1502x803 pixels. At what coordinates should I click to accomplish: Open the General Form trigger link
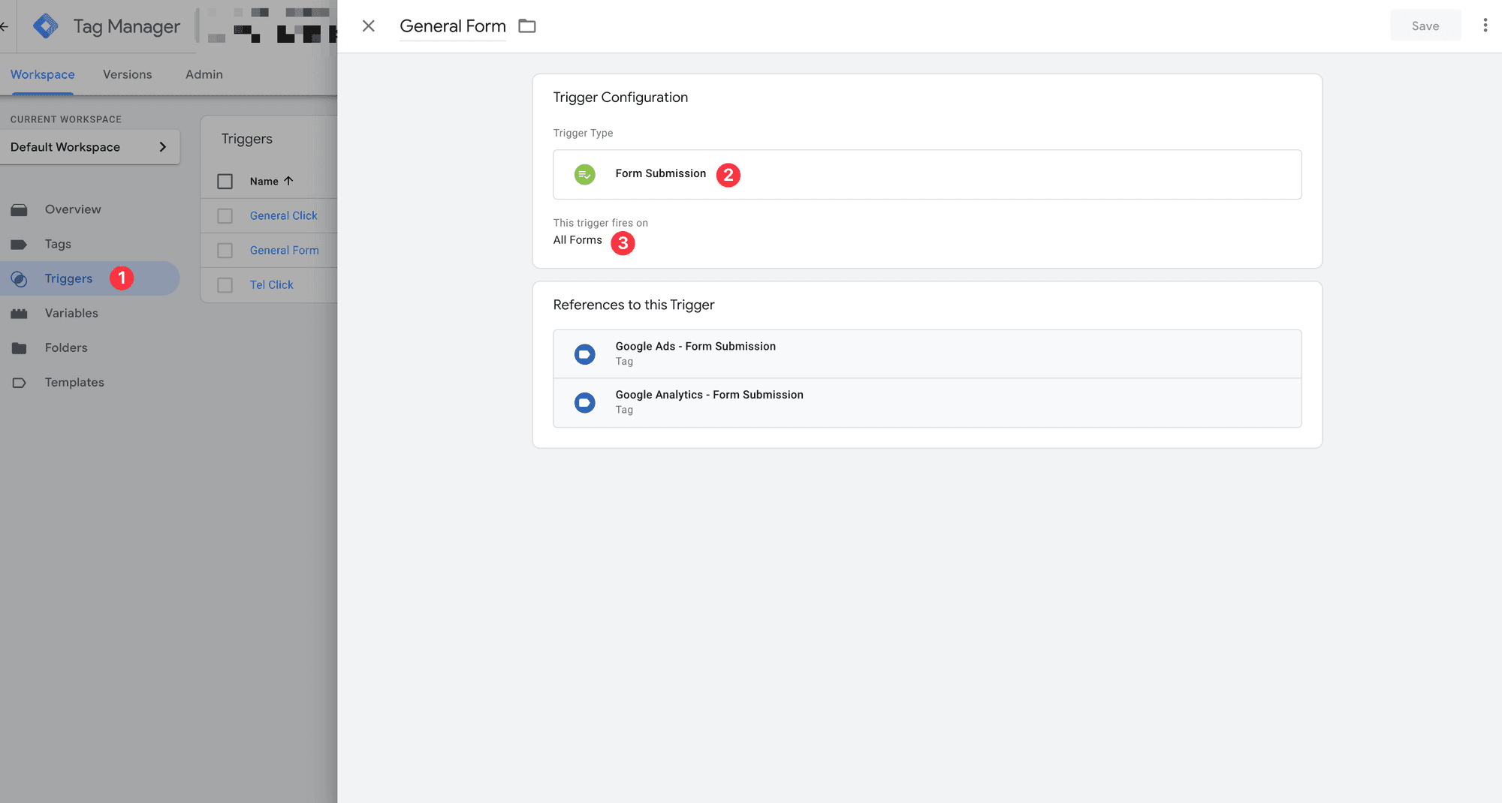pyautogui.click(x=285, y=251)
